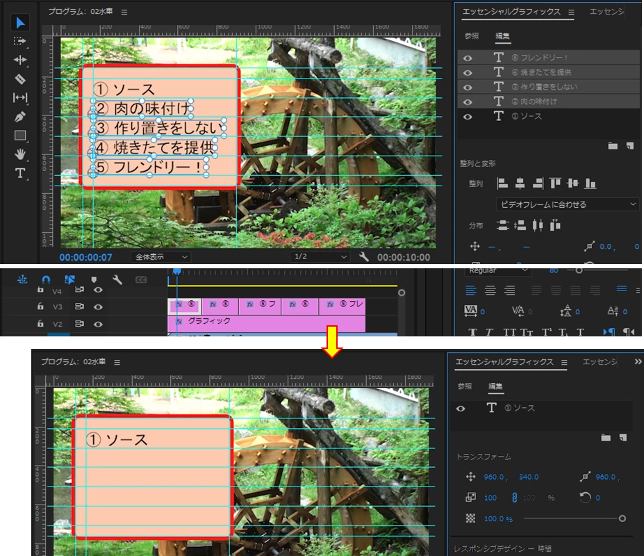Click the last distribute icon beside 分布

555,225
